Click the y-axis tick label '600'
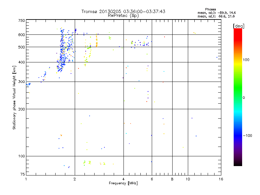 (21, 35)
